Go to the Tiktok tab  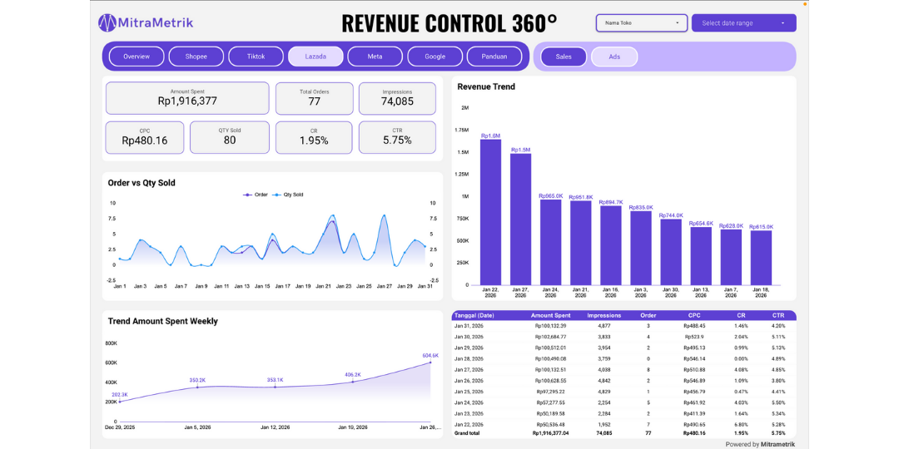point(256,57)
